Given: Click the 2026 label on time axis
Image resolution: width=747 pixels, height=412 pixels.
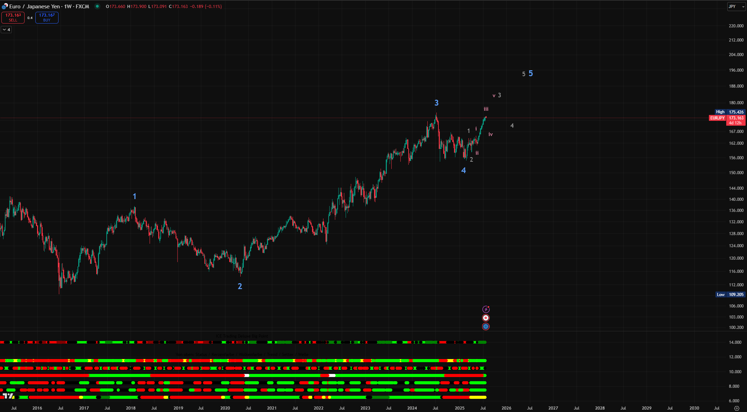Looking at the screenshot, I should [x=506, y=408].
